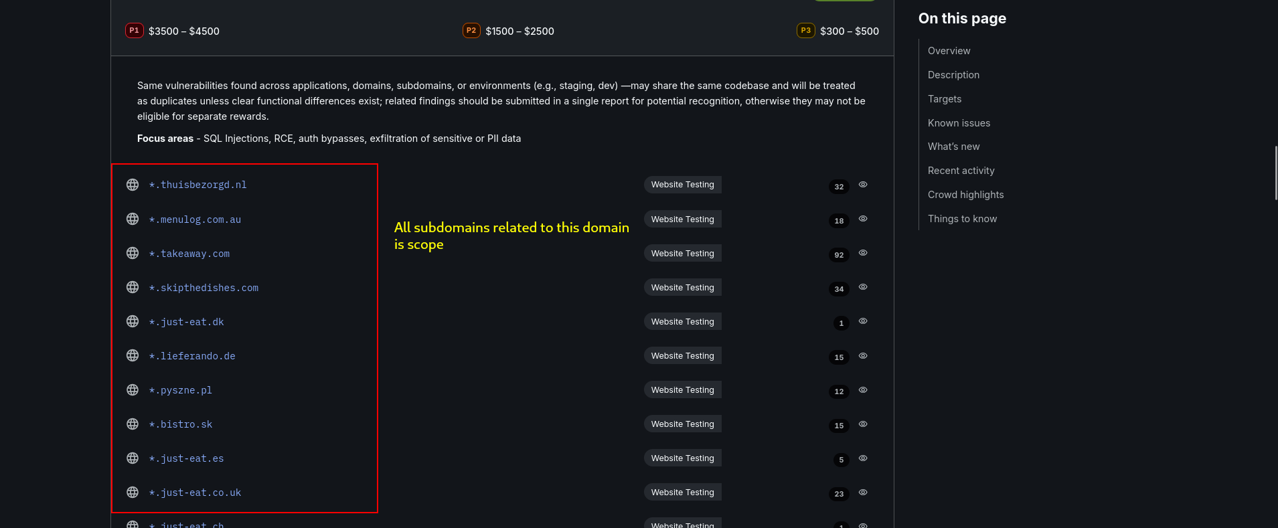Go to Known issues in page navigation
Image resolution: width=1278 pixels, height=528 pixels.
click(x=959, y=123)
